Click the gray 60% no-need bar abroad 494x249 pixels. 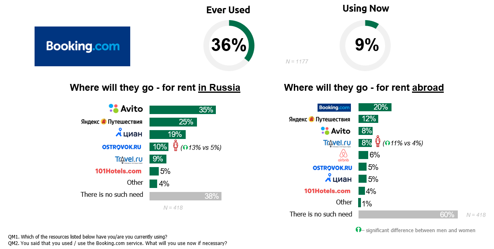[408, 214]
